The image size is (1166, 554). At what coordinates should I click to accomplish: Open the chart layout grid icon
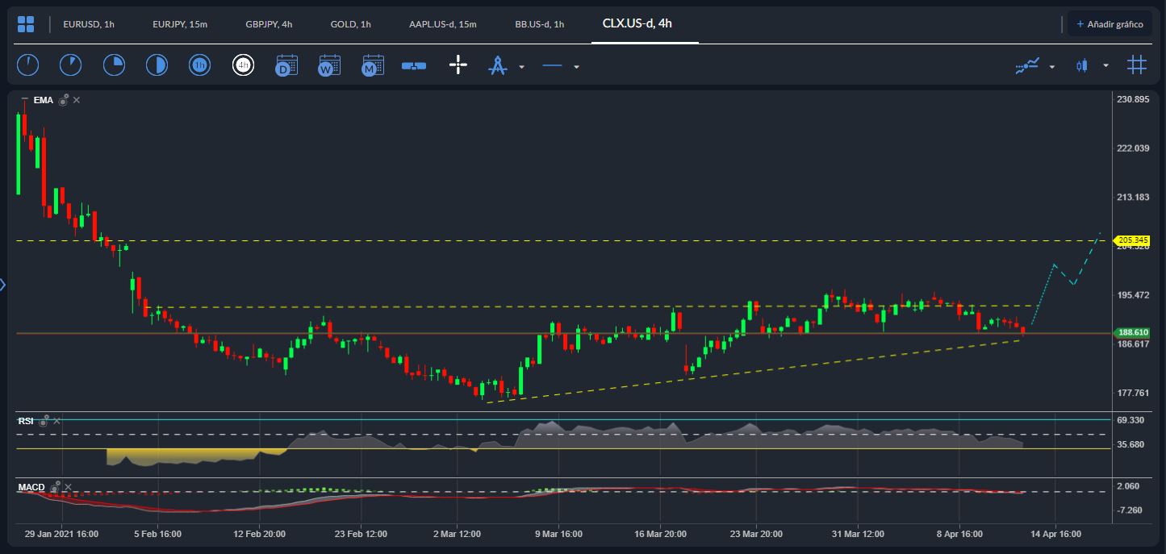tap(26, 24)
